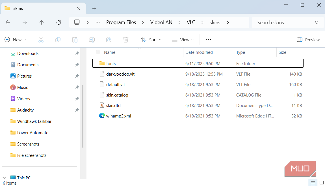
Task: Close the skins tab
Action: pos(78,8)
